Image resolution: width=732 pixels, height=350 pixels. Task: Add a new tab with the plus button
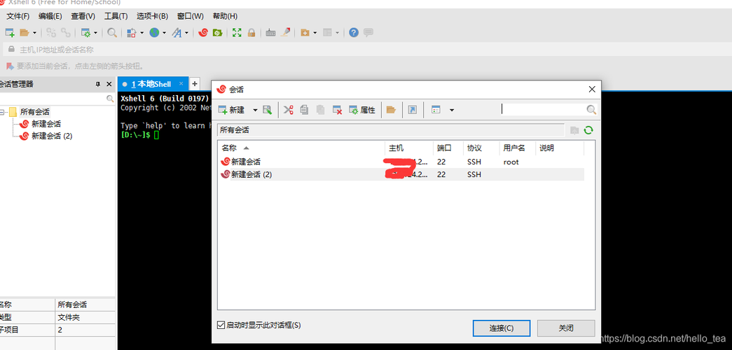[195, 84]
